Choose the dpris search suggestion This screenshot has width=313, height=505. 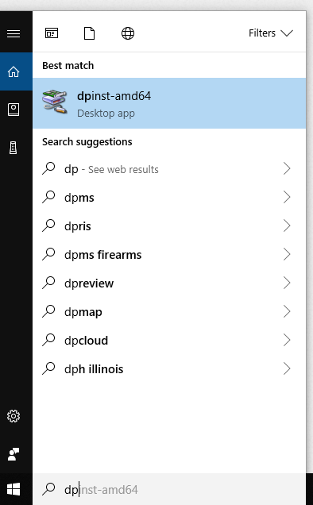169,226
